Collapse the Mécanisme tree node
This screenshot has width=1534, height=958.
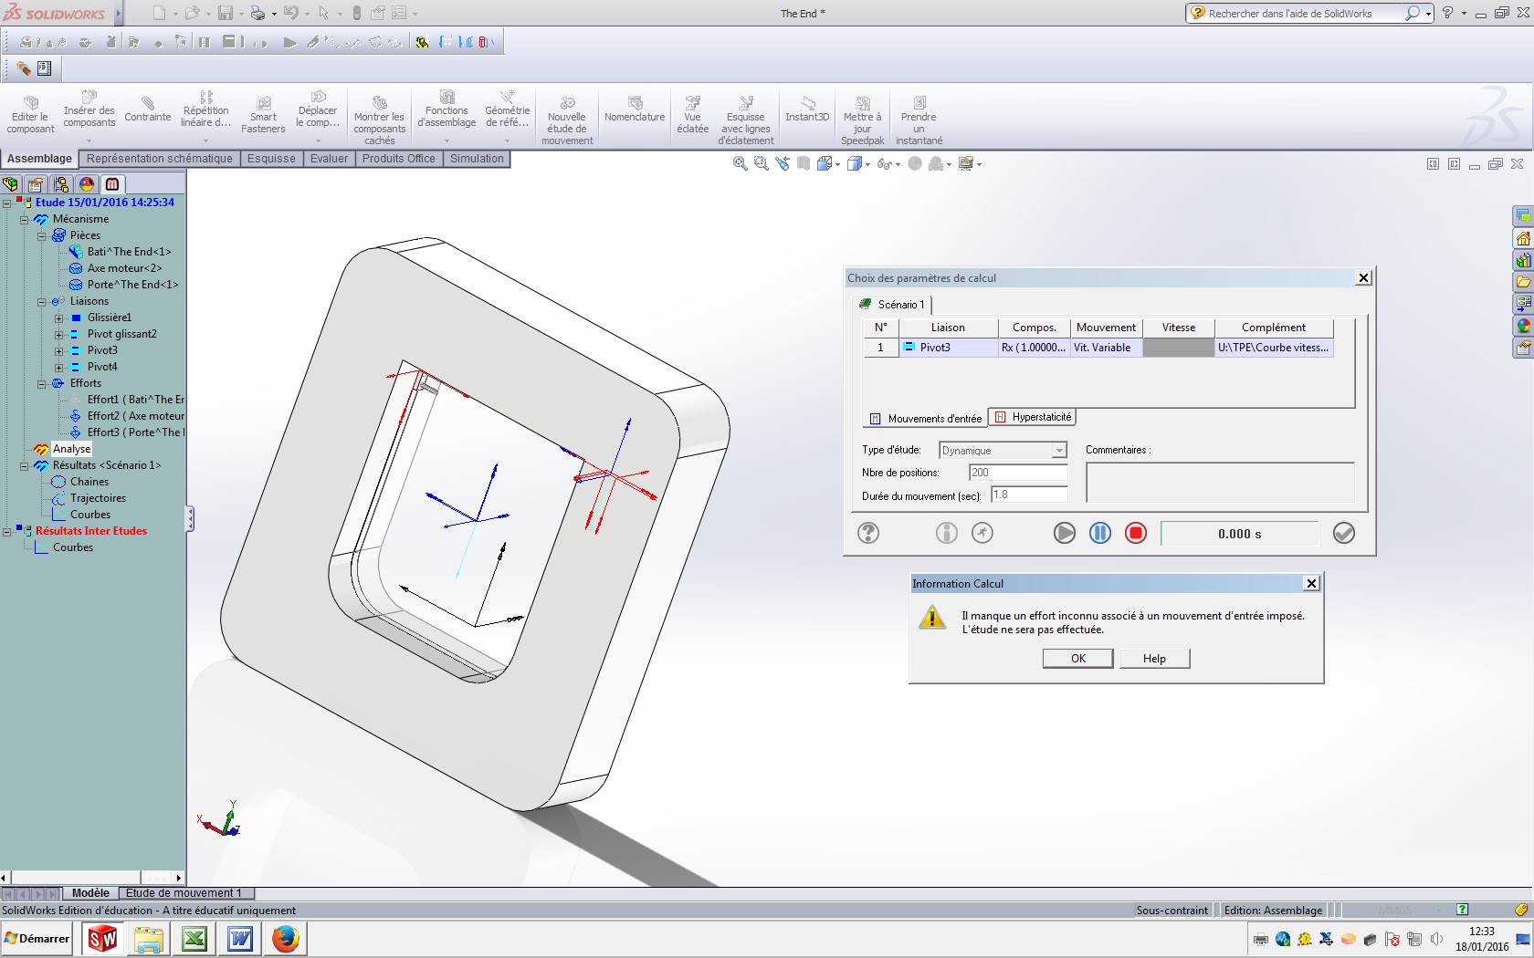point(25,219)
